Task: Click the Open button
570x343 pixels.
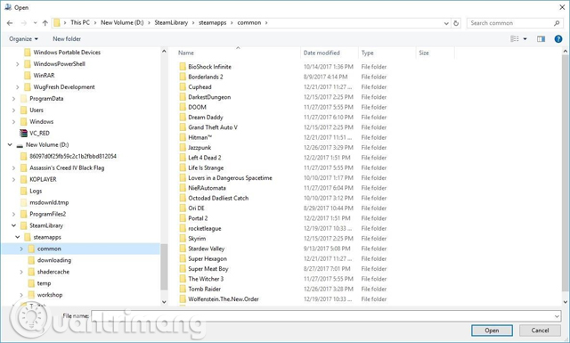Action: coord(492,331)
